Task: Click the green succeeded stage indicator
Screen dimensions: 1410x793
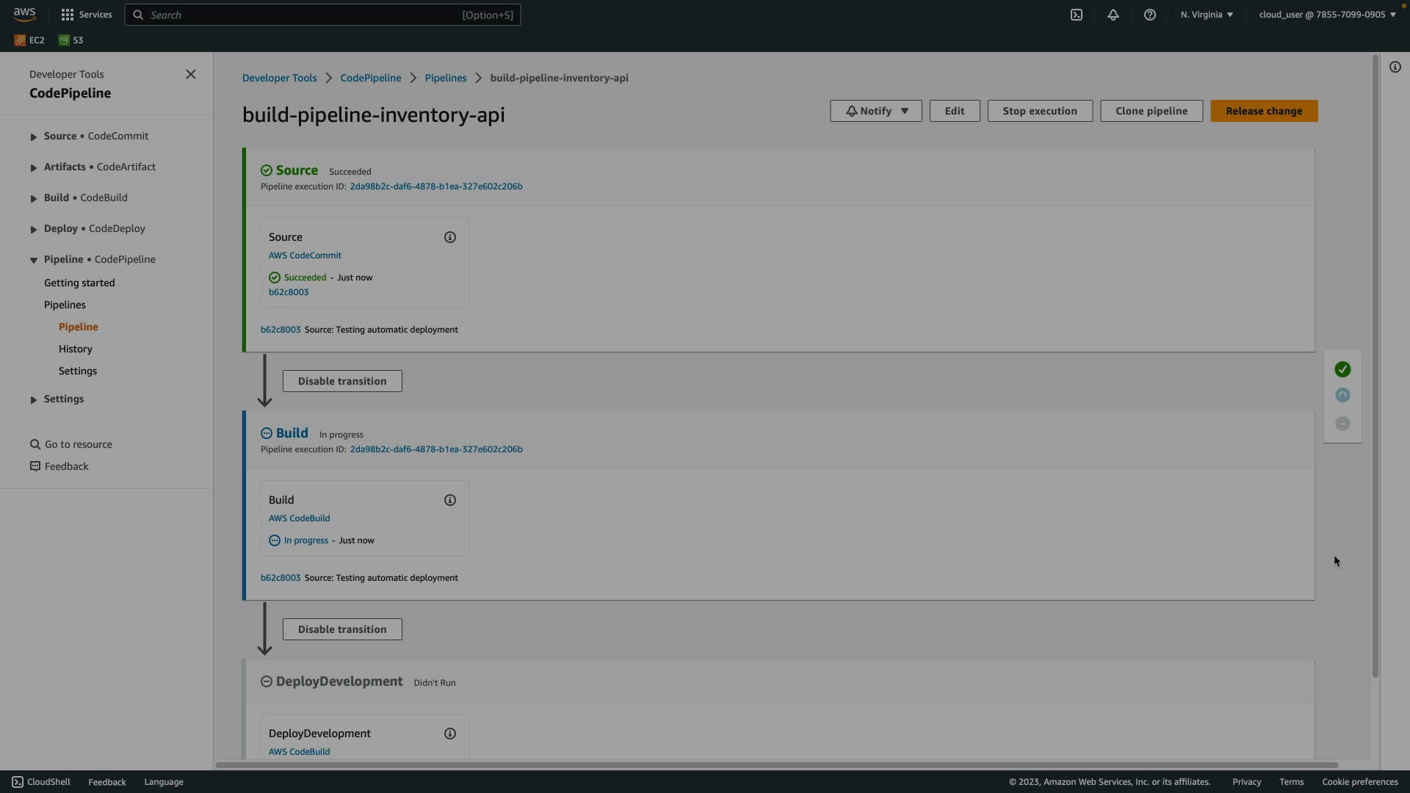Action: pos(1342,369)
